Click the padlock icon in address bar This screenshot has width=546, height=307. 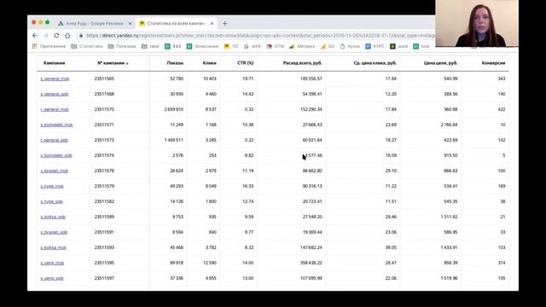81,36
